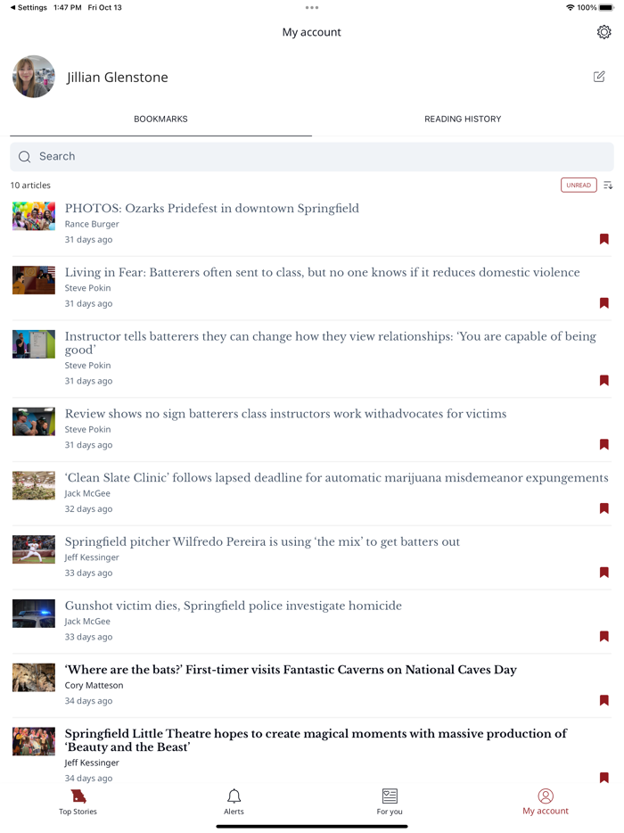Tap Jack McGee under Gunshot victim article
Viewport: 624px width, 833px height.
tap(87, 621)
